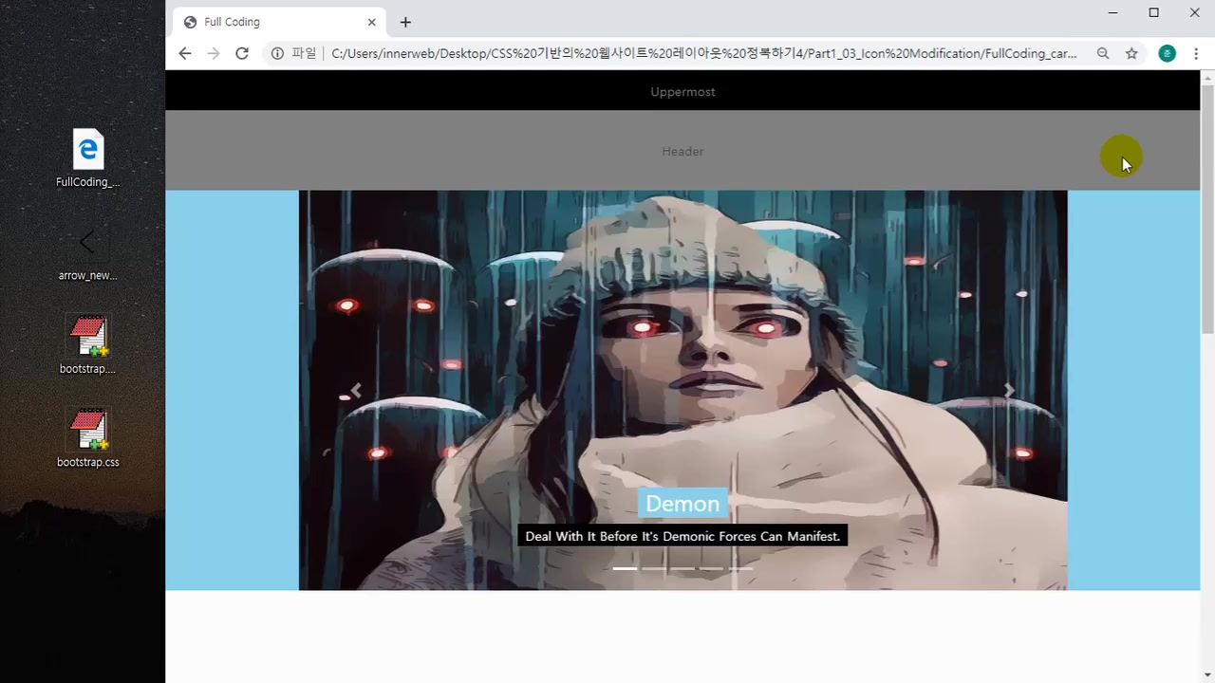
Task: View site information icon beside the URL
Action: click(x=277, y=54)
